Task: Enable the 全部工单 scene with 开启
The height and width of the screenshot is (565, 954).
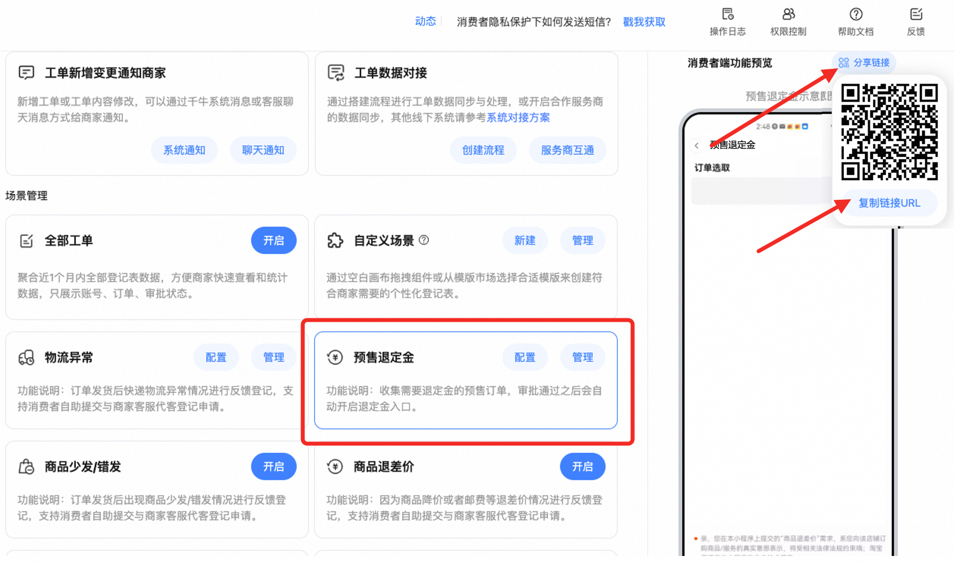Action: 273,240
